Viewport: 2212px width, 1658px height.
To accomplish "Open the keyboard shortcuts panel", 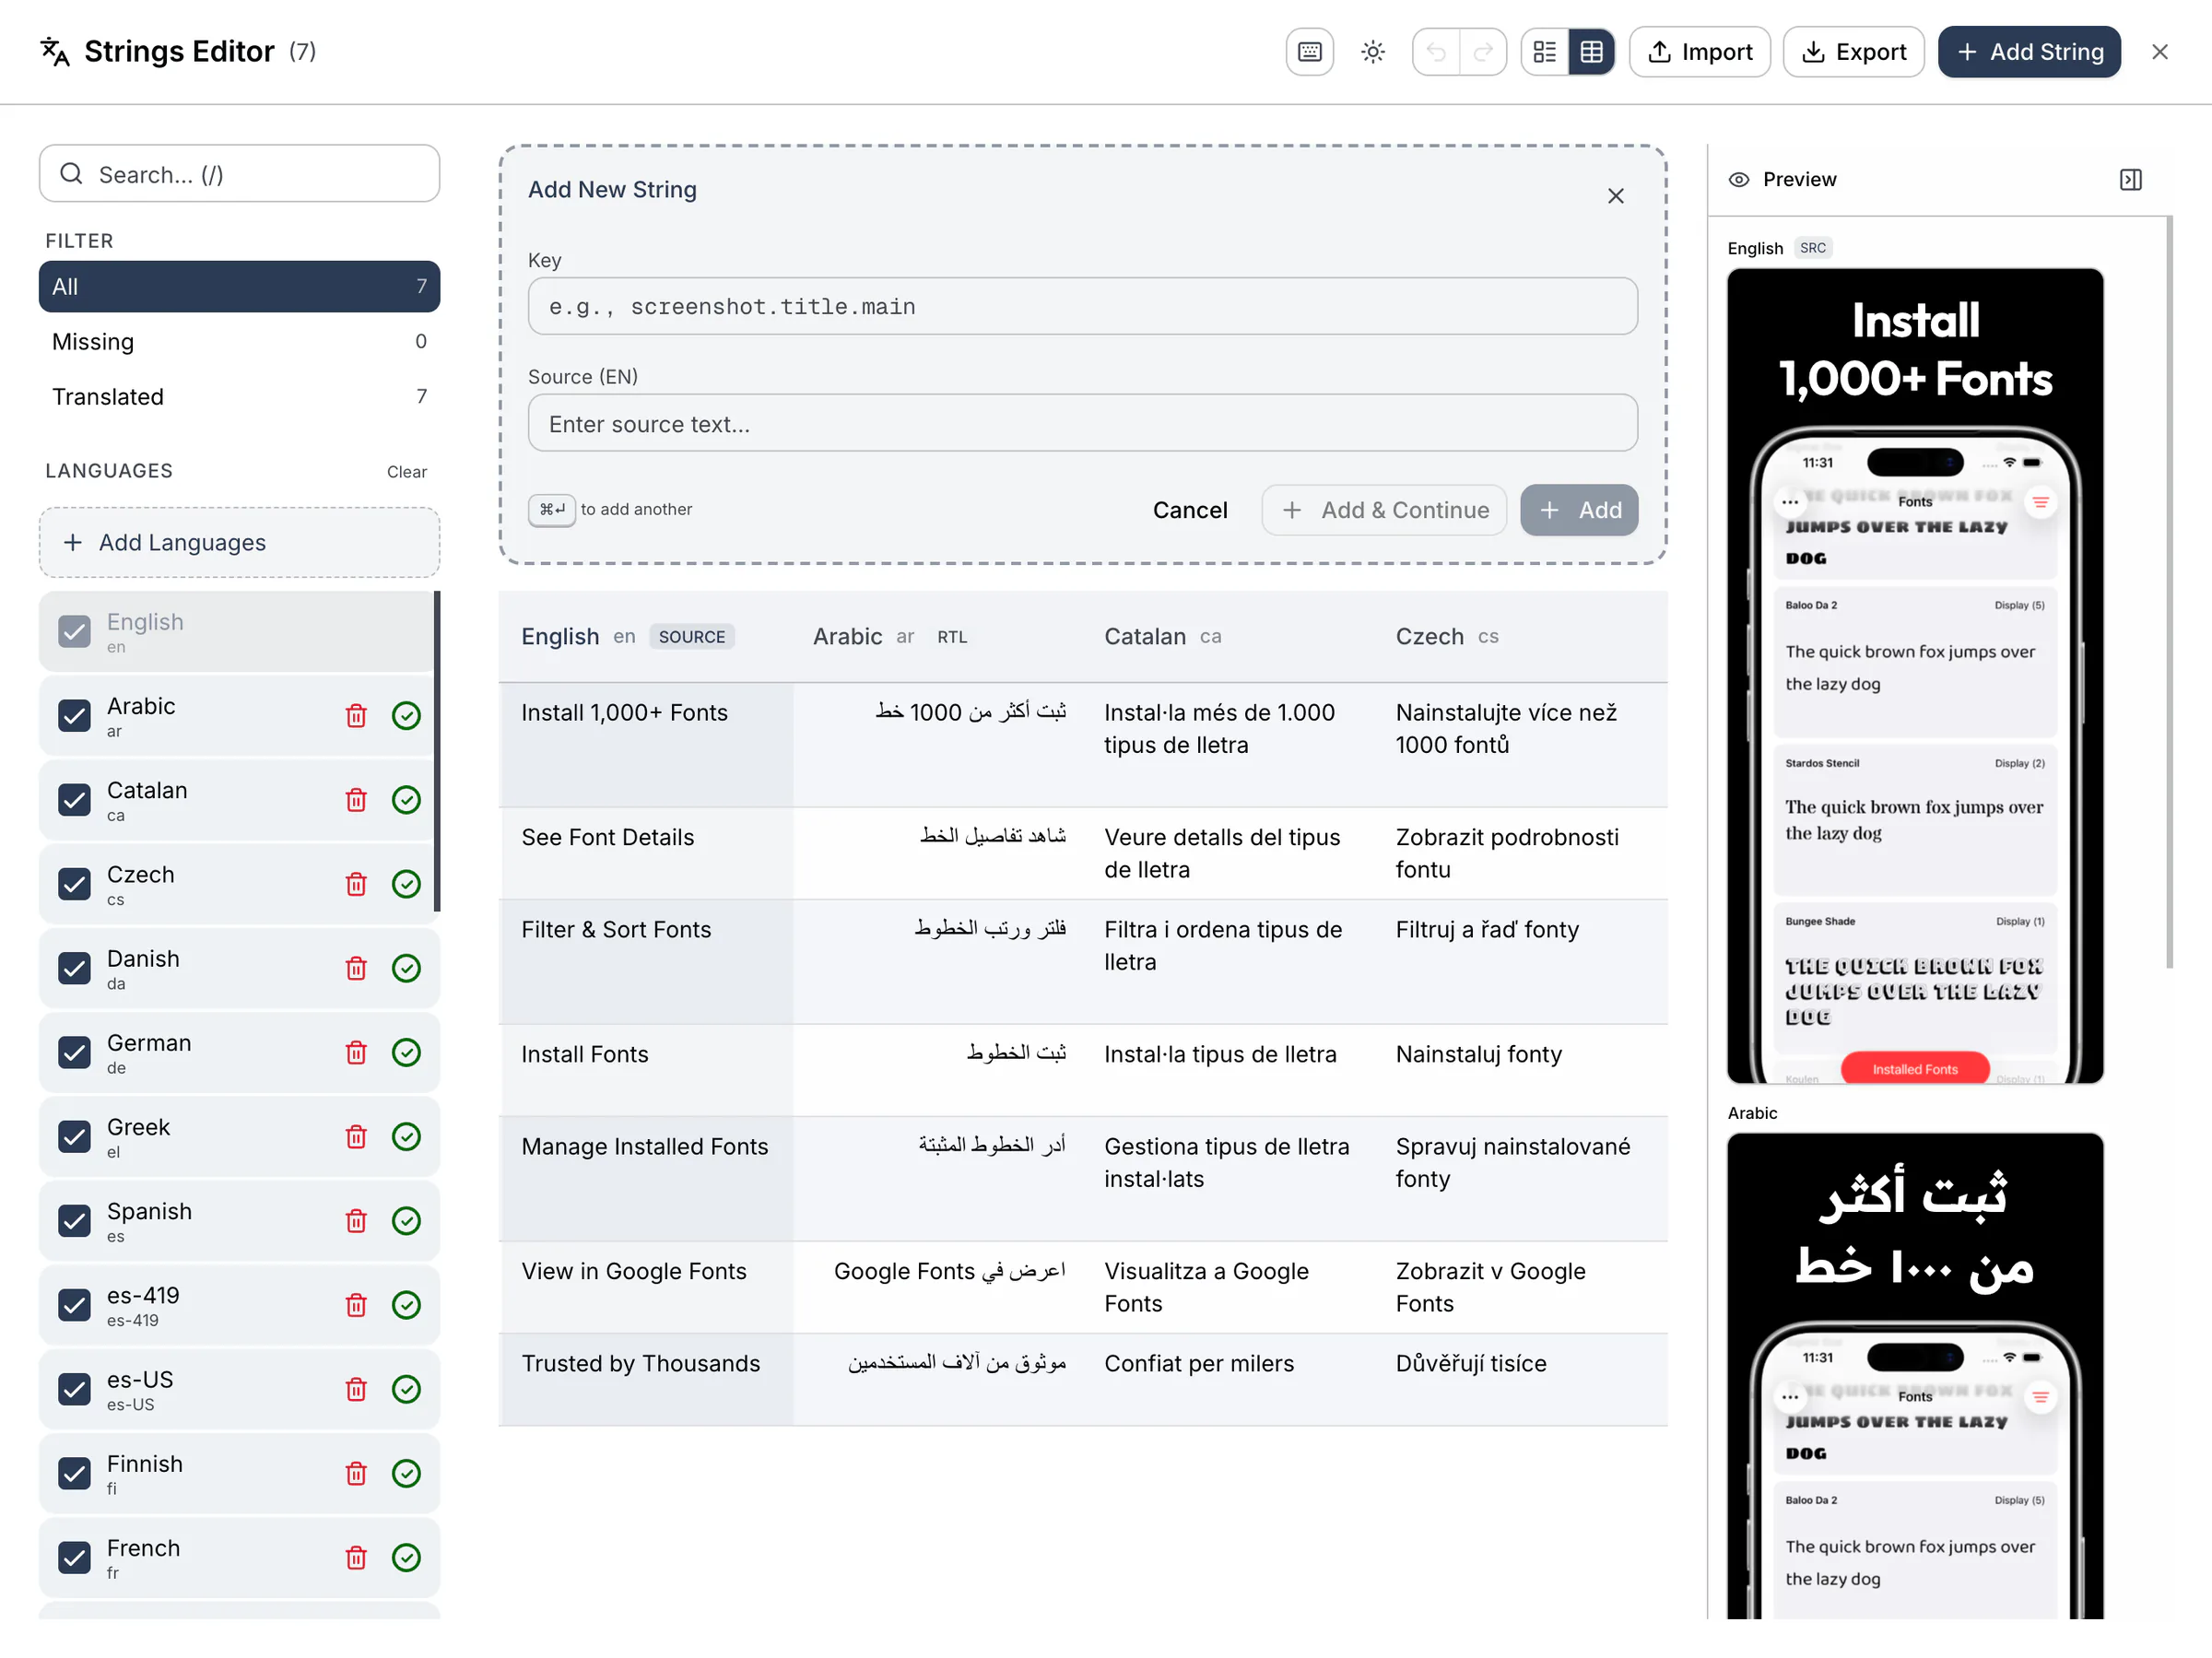I will pyautogui.click(x=1309, y=51).
